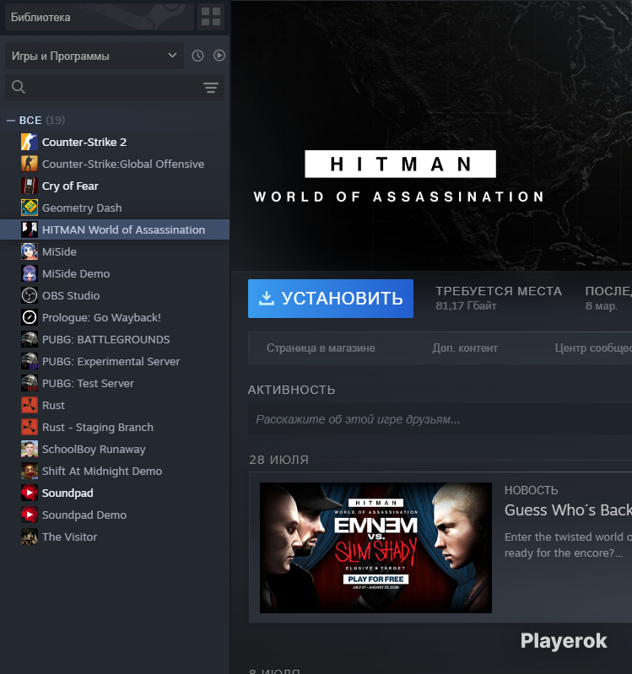Click the Shift At Midnight Demo icon

[x=30, y=471]
